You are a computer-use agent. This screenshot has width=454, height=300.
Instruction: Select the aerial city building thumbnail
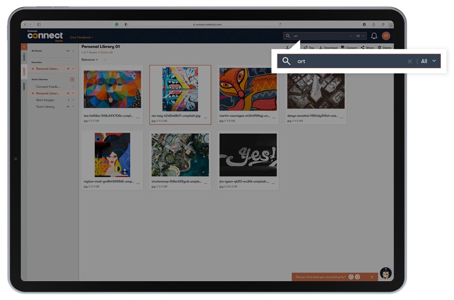[x=316, y=91]
